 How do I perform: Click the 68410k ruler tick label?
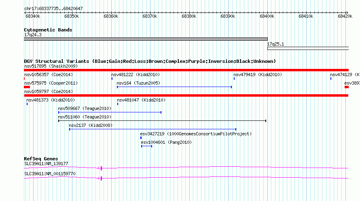point(306,16)
